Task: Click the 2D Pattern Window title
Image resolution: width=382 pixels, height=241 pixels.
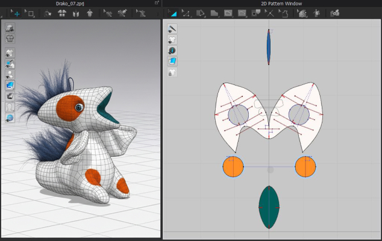Action: (281, 4)
